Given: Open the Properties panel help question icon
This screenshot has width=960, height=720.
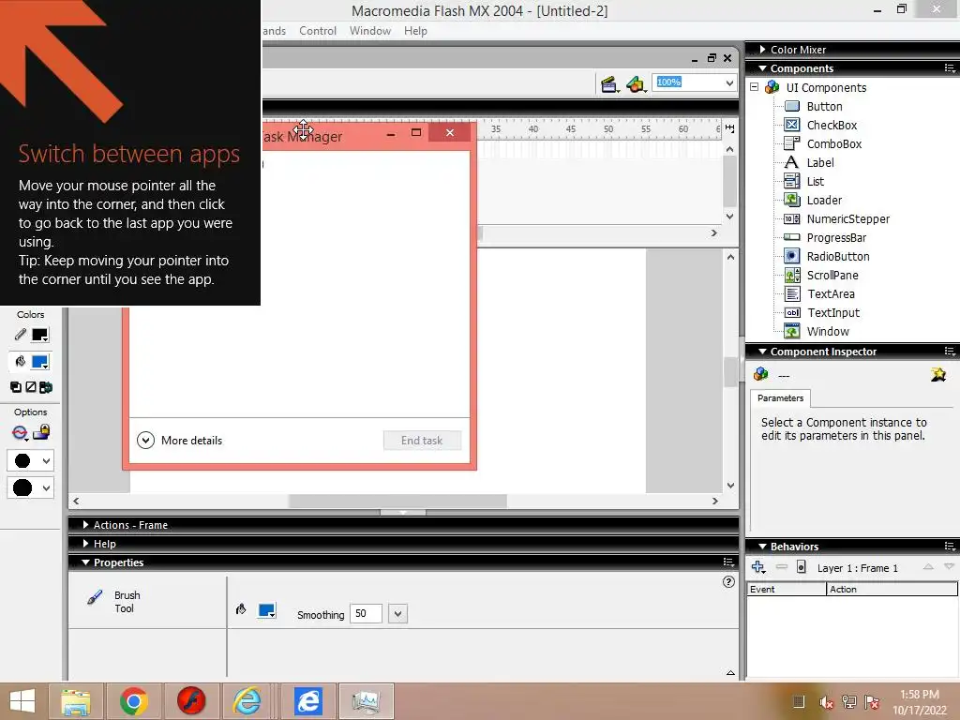Looking at the screenshot, I should (727, 581).
